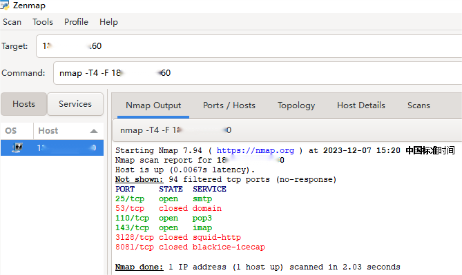Show the Hosts list panel

point(24,104)
